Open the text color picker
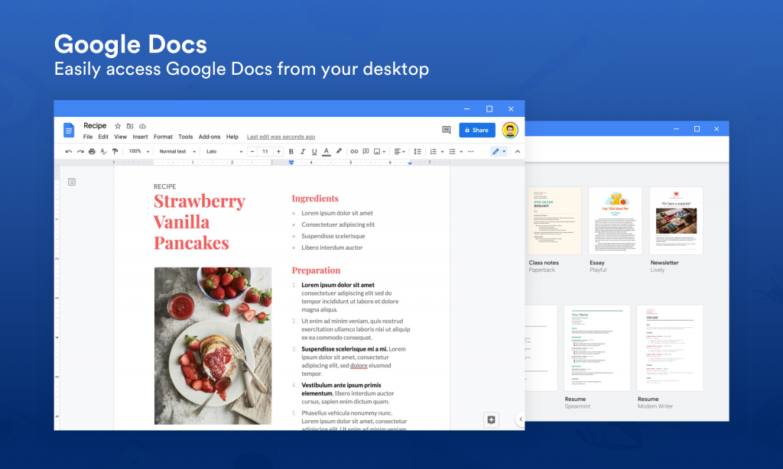The width and height of the screenshot is (783, 469). pyautogui.click(x=326, y=152)
